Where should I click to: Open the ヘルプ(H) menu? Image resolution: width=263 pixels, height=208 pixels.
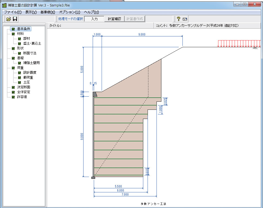pos(91,12)
